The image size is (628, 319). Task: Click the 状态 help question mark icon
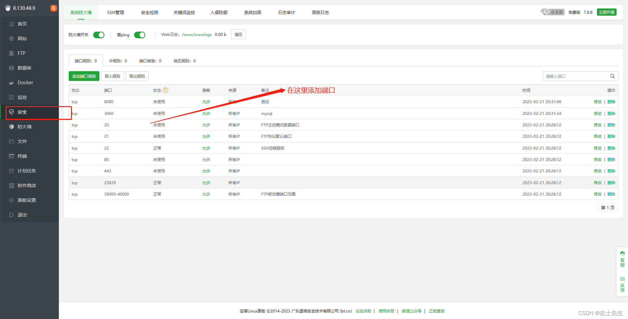(166, 90)
